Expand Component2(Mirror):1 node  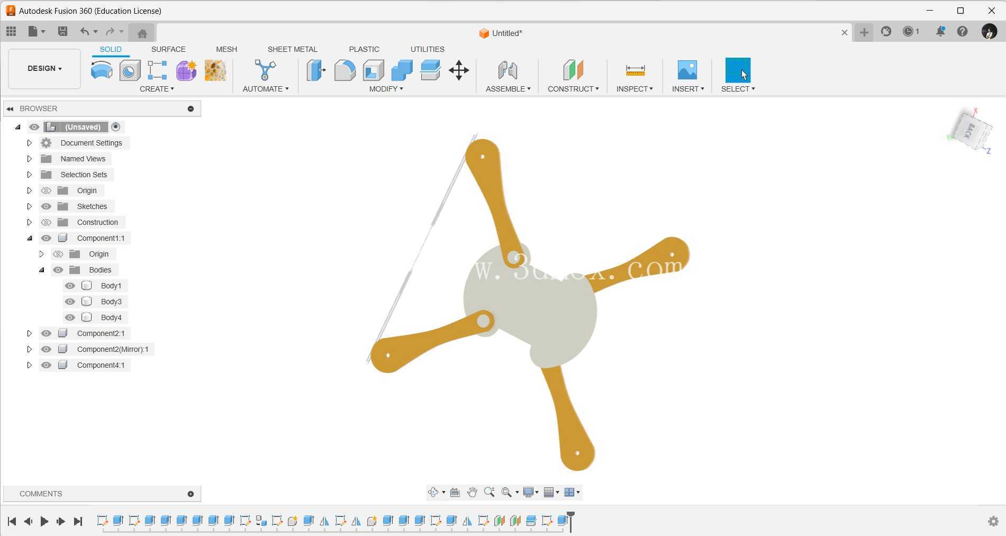point(29,349)
